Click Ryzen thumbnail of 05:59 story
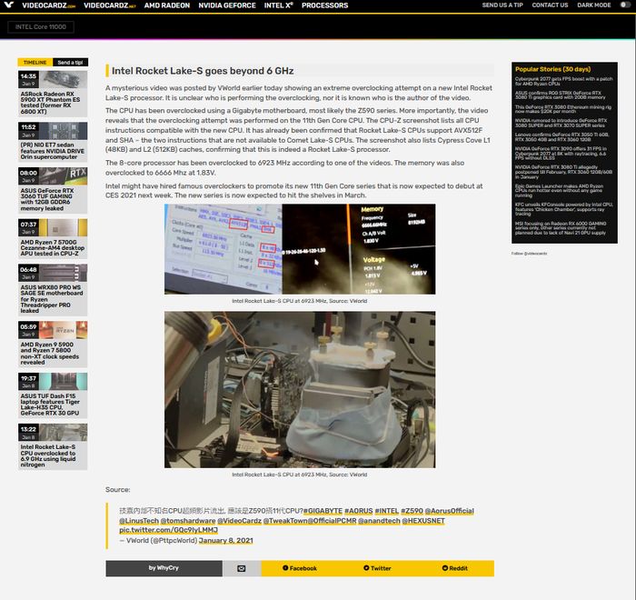 click(63, 330)
